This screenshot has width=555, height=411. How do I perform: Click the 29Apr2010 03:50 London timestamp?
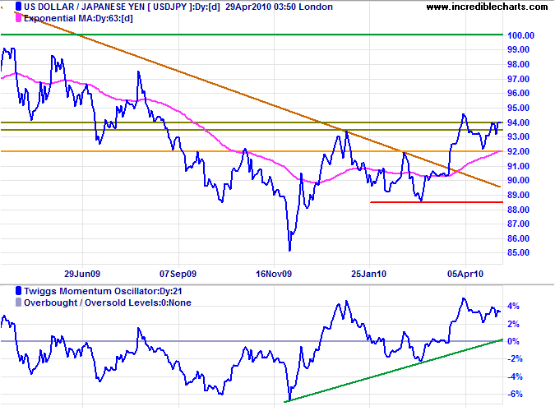pos(279,7)
